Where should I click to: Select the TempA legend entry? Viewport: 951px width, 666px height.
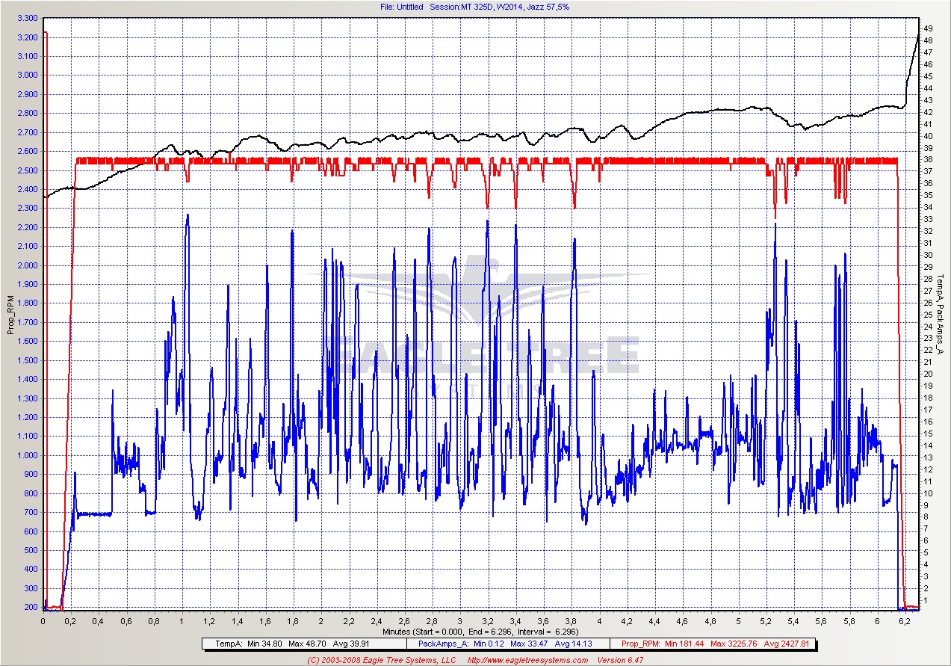(304, 643)
